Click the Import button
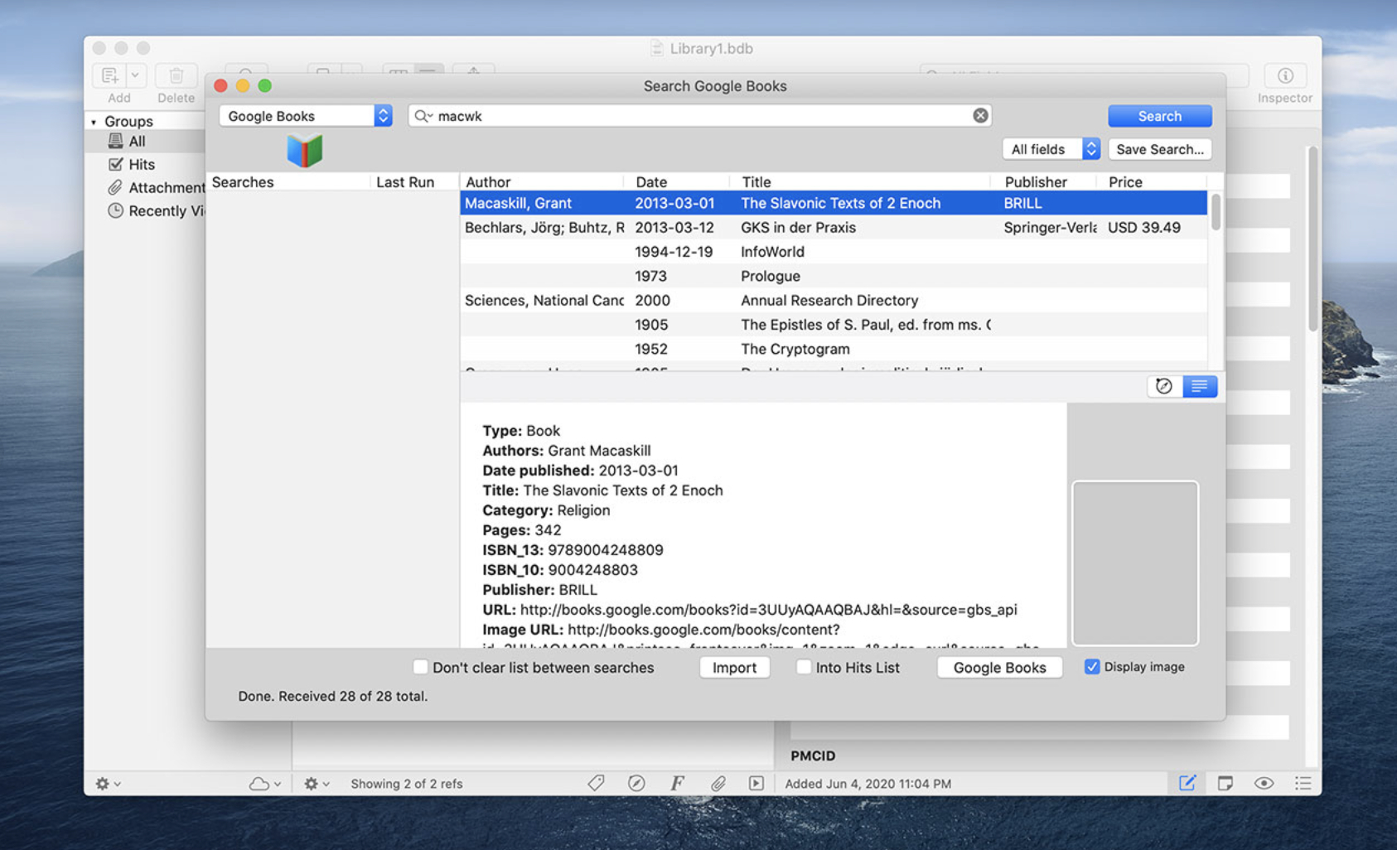The height and width of the screenshot is (850, 1397). click(734, 667)
